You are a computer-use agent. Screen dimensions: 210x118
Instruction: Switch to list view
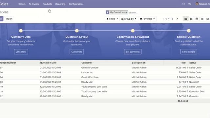[186, 19]
